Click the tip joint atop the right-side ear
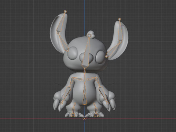The image size is (176, 132). click(120, 19)
